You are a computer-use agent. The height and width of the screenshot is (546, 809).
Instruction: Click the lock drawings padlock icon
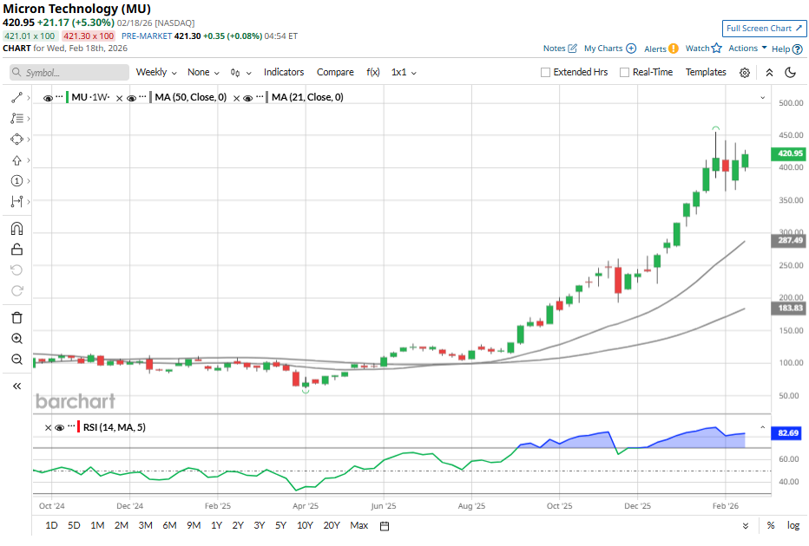16,250
